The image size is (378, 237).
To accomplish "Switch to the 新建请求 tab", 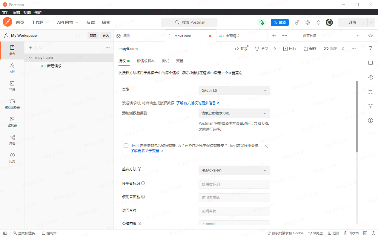I will (242, 36).
